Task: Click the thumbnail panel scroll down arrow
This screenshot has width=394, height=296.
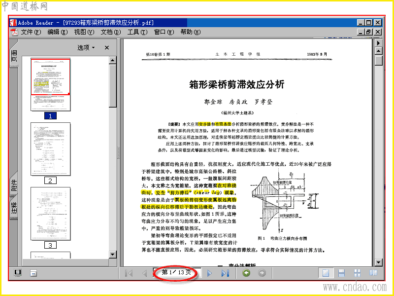Action: pyautogui.click(x=113, y=255)
